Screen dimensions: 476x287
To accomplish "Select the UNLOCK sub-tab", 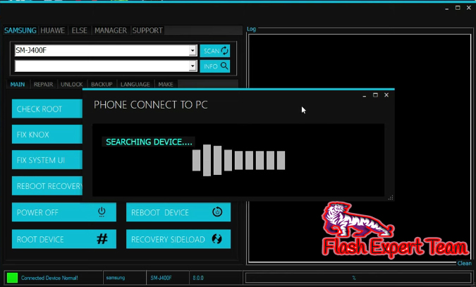I will click(x=72, y=85).
